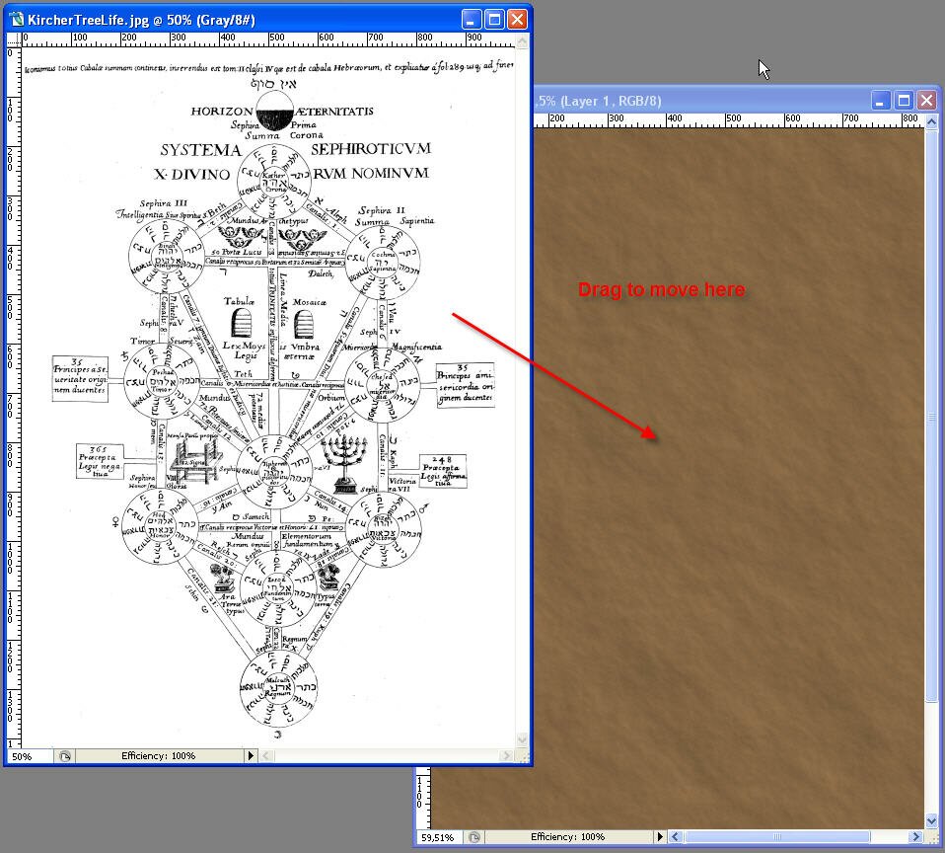Screen dimensions: 945x853
Task: Click the scroll down arrow in KircherTreeLife.jpg window
Action: pos(522,740)
